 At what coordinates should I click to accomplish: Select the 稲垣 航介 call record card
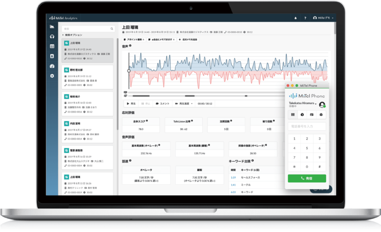(x=87, y=104)
